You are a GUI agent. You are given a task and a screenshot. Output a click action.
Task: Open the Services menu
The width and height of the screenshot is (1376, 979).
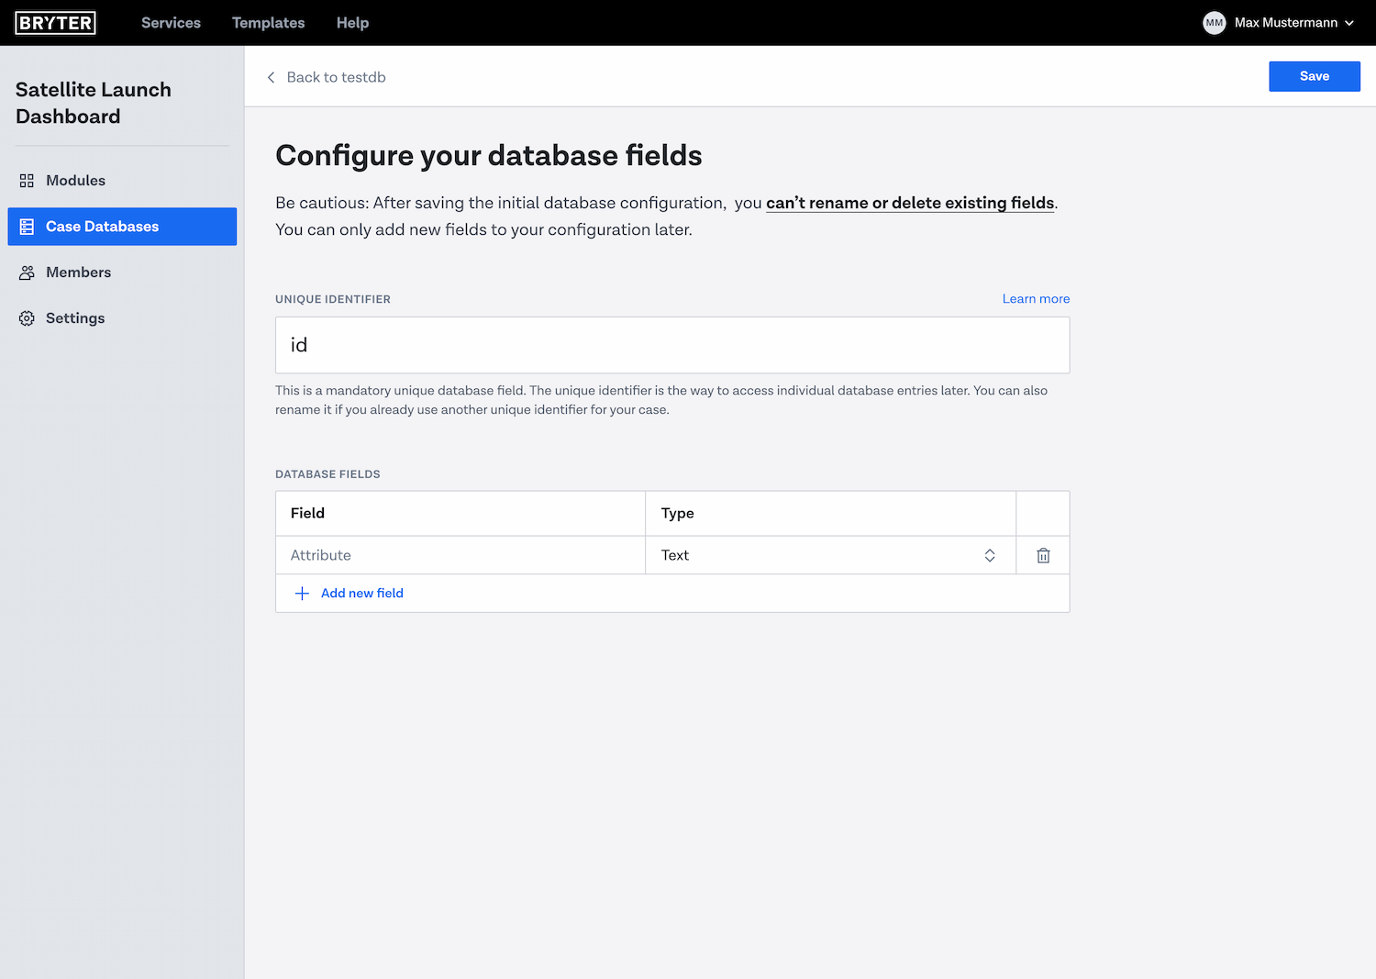coord(171,23)
